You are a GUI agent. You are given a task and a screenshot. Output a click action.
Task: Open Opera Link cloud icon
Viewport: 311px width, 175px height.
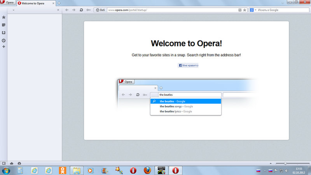(12, 163)
